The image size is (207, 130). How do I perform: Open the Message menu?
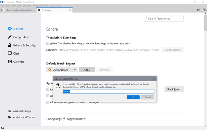tap(27, 5)
